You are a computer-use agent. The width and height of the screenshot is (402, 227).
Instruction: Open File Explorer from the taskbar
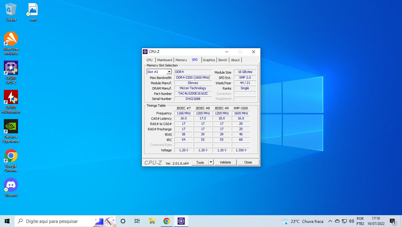click(x=152, y=221)
